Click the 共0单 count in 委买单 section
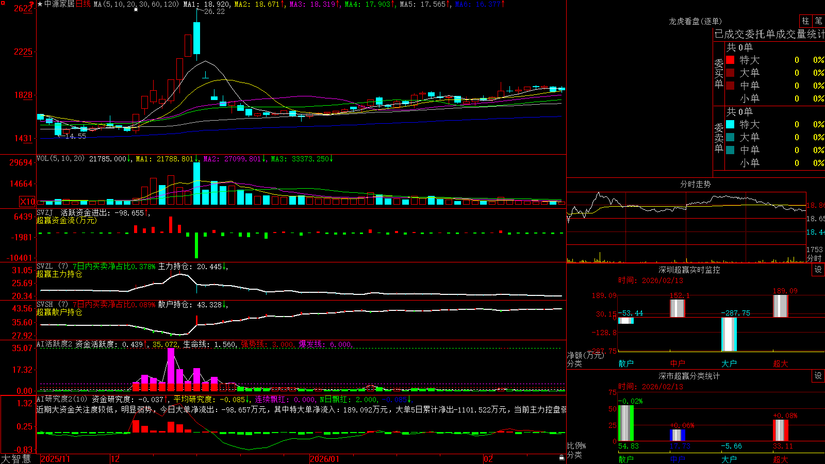Screen dimensions: 825x464 (x=739, y=47)
